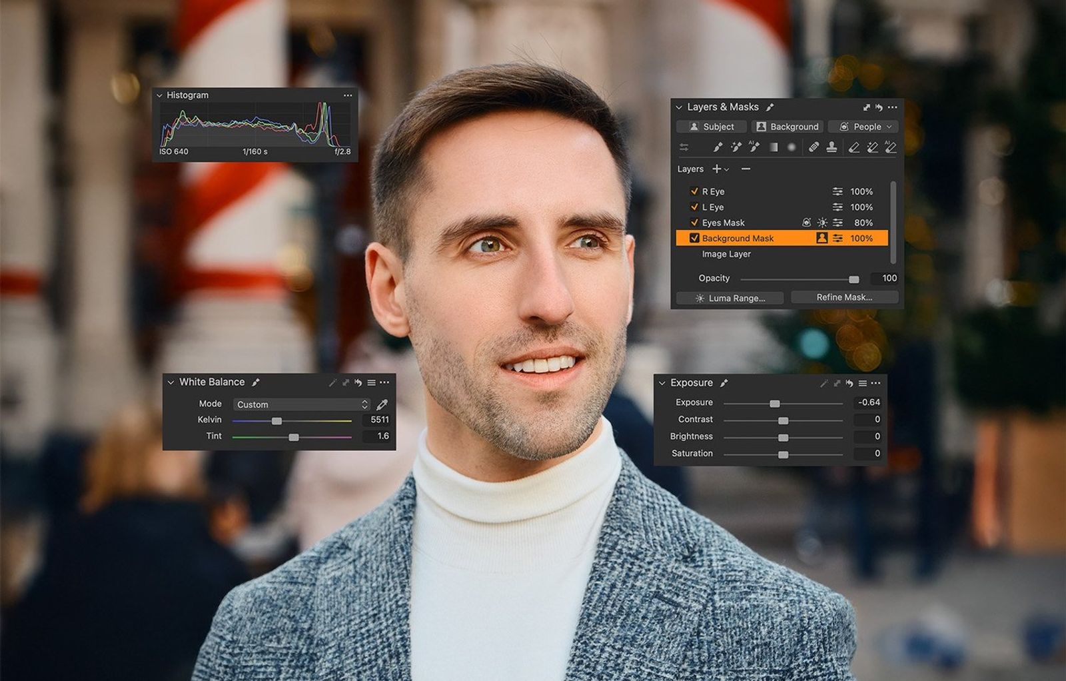The image size is (1066, 681).
Task: Click the person mask icon on Background Mask row
Action: (822, 238)
